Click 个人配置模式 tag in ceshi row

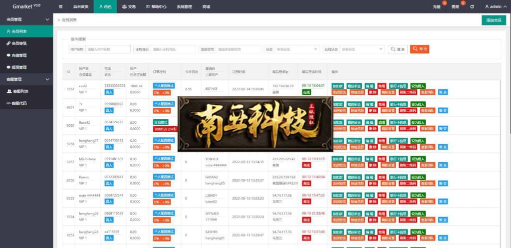[164, 86]
